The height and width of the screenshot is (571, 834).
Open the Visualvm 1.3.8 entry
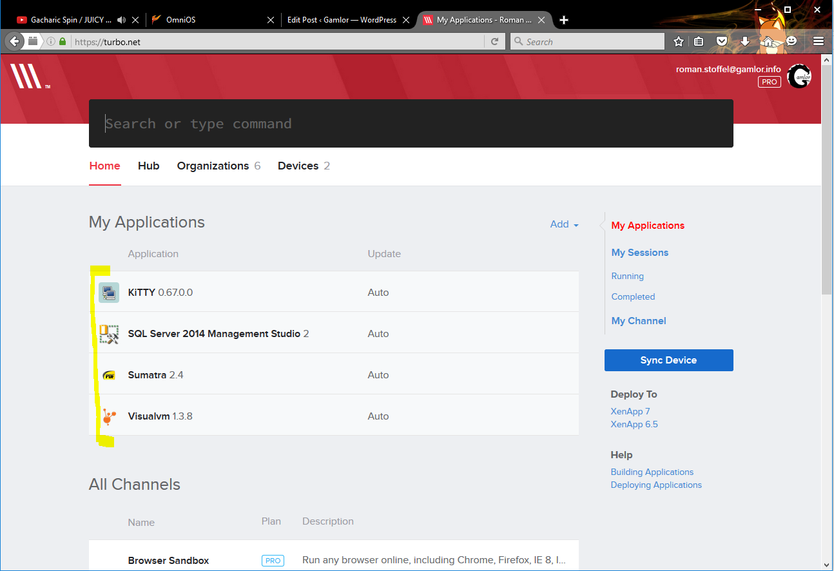(x=160, y=416)
